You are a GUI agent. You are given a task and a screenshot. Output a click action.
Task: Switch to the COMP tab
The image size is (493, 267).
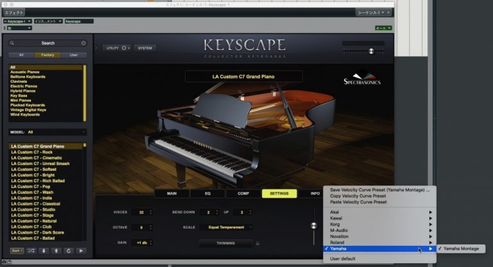[x=243, y=193]
